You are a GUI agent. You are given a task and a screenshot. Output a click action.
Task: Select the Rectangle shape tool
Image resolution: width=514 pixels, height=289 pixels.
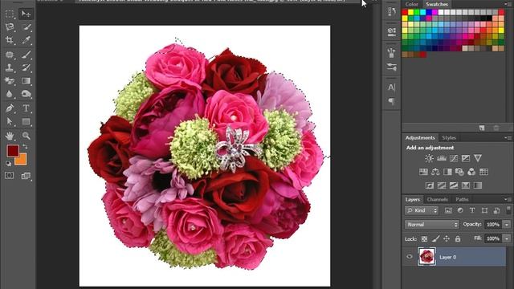click(26, 121)
